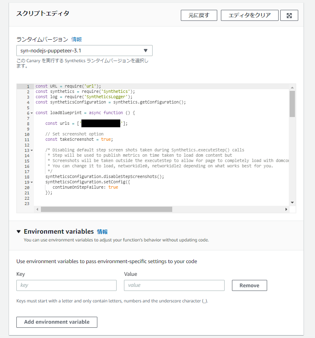
Task: Click the editor horizontal scrollbar thumb
Action: tap(106, 210)
